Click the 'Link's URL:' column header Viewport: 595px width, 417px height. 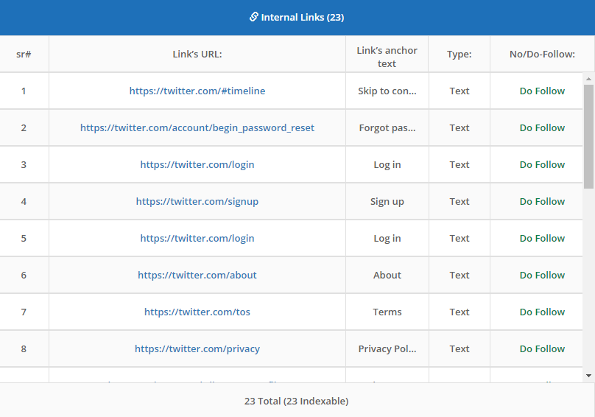click(x=197, y=54)
